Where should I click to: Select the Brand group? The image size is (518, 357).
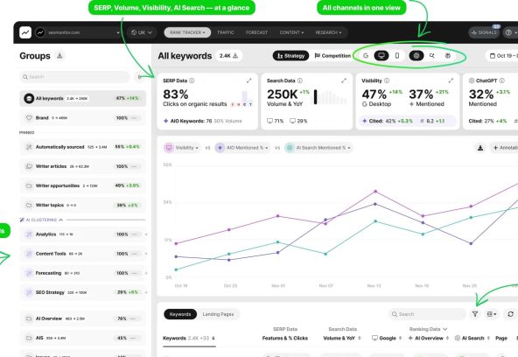point(82,118)
